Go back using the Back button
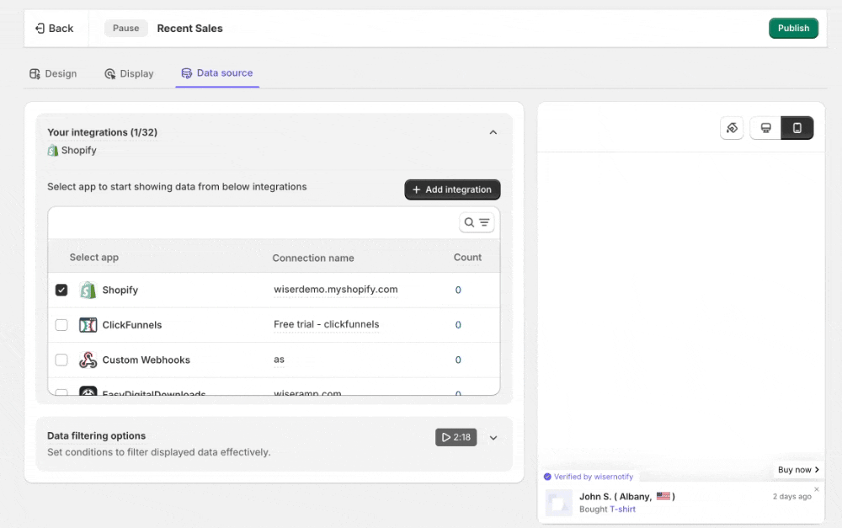The image size is (842, 528). click(54, 29)
